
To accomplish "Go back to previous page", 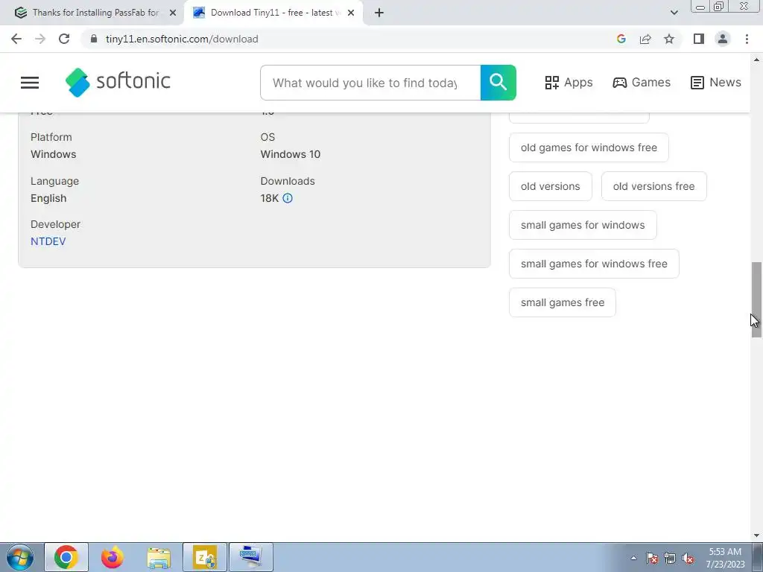I will (x=16, y=39).
